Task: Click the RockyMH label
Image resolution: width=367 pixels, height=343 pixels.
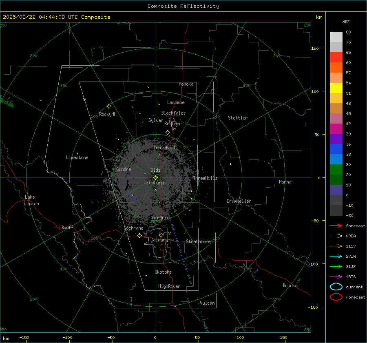Action: click(108, 114)
